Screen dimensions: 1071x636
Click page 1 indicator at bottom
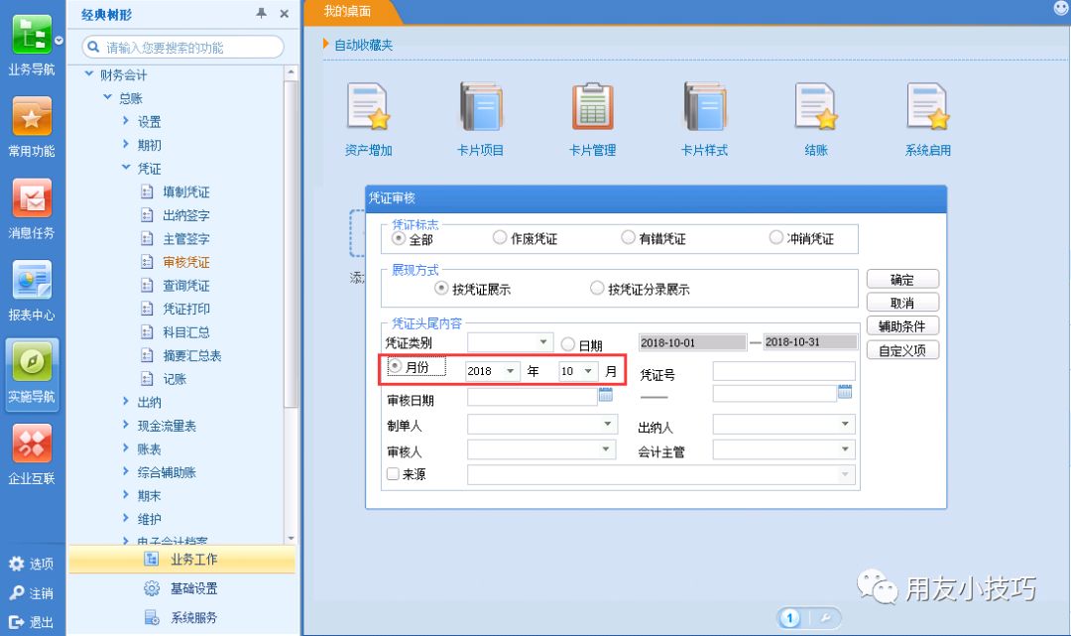click(x=790, y=619)
